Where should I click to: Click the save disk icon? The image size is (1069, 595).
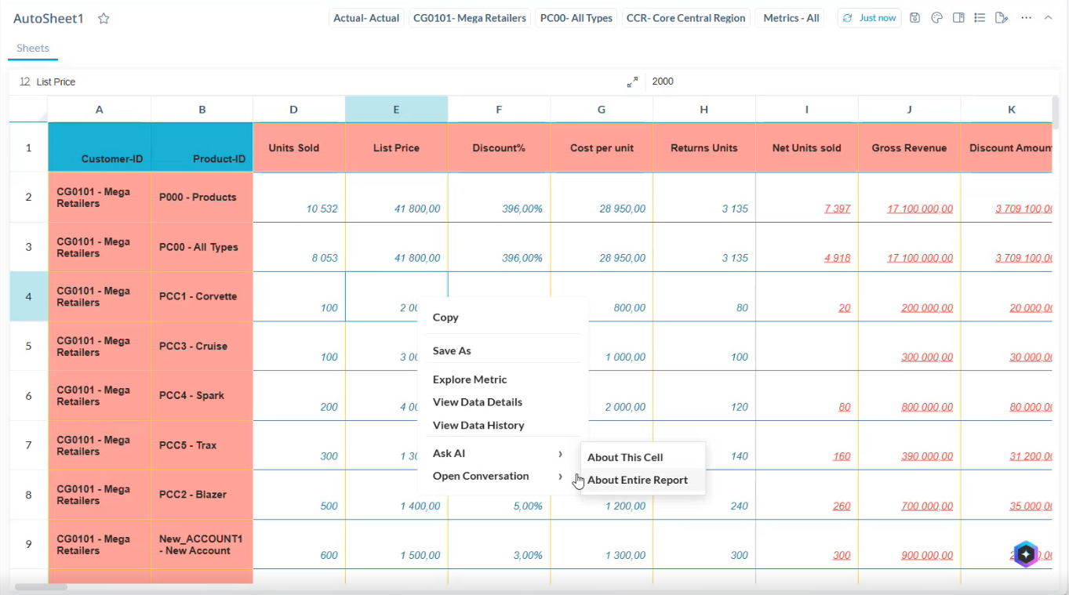point(914,18)
